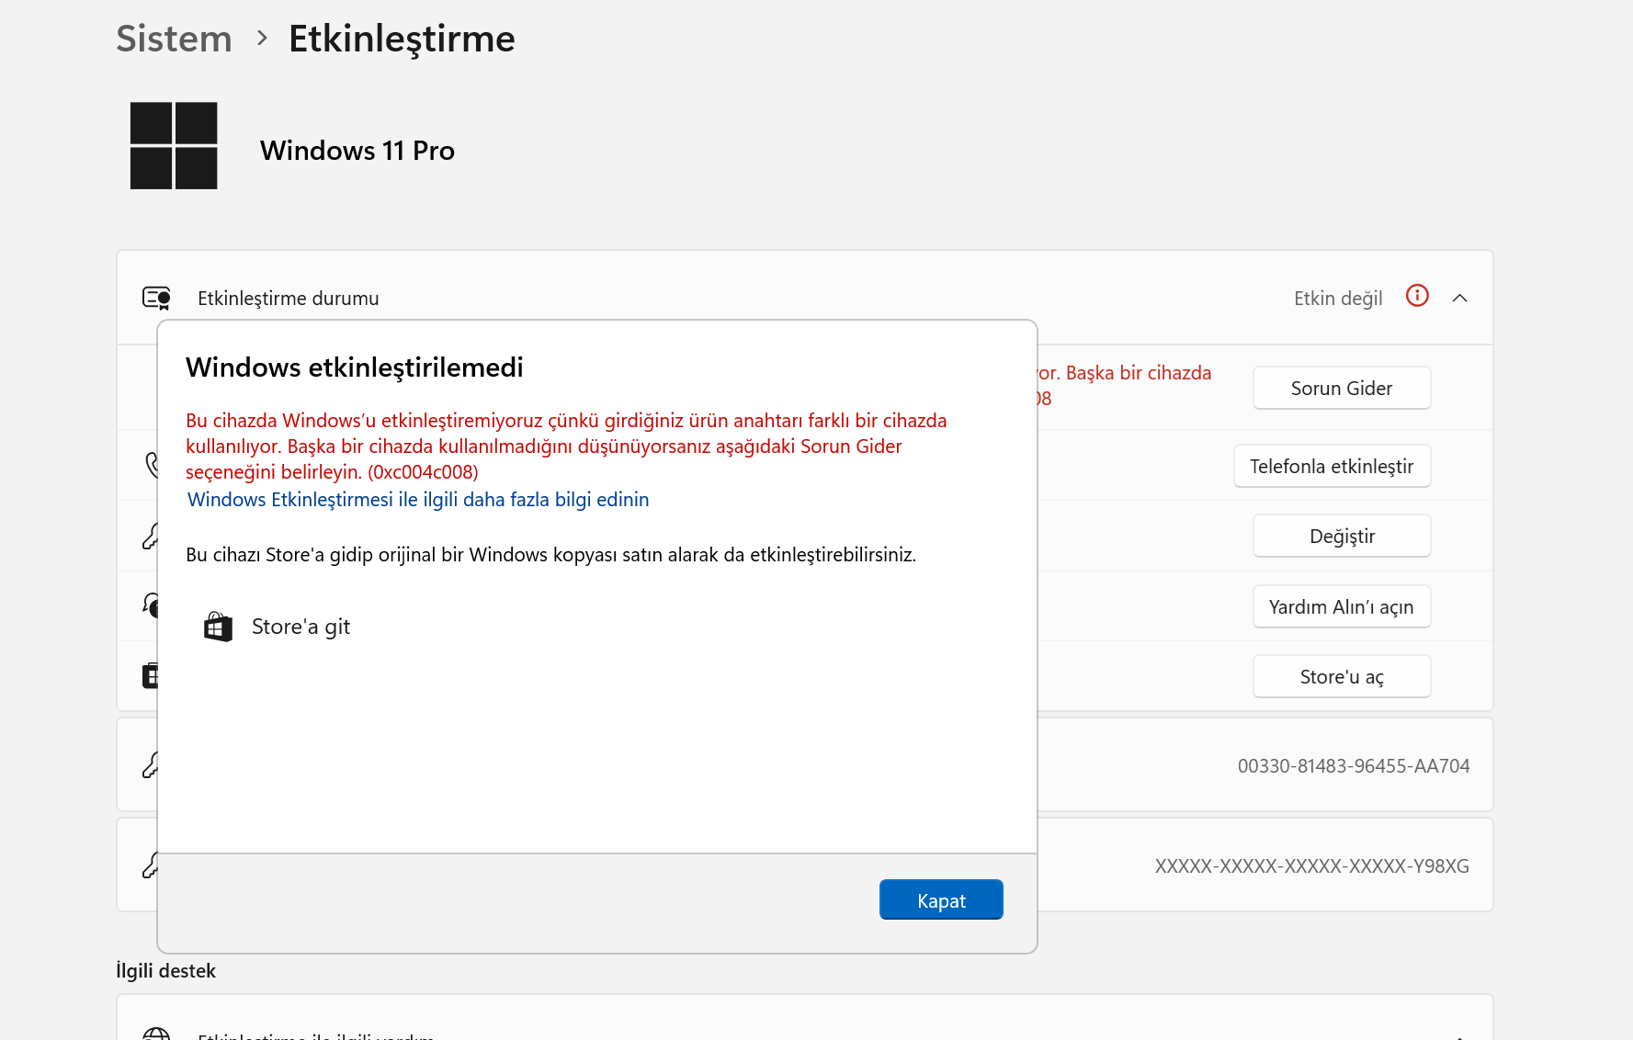Viewport: 1633px width, 1040px height.
Task: Click the Etkinleştirme page title
Action: coord(402,39)
